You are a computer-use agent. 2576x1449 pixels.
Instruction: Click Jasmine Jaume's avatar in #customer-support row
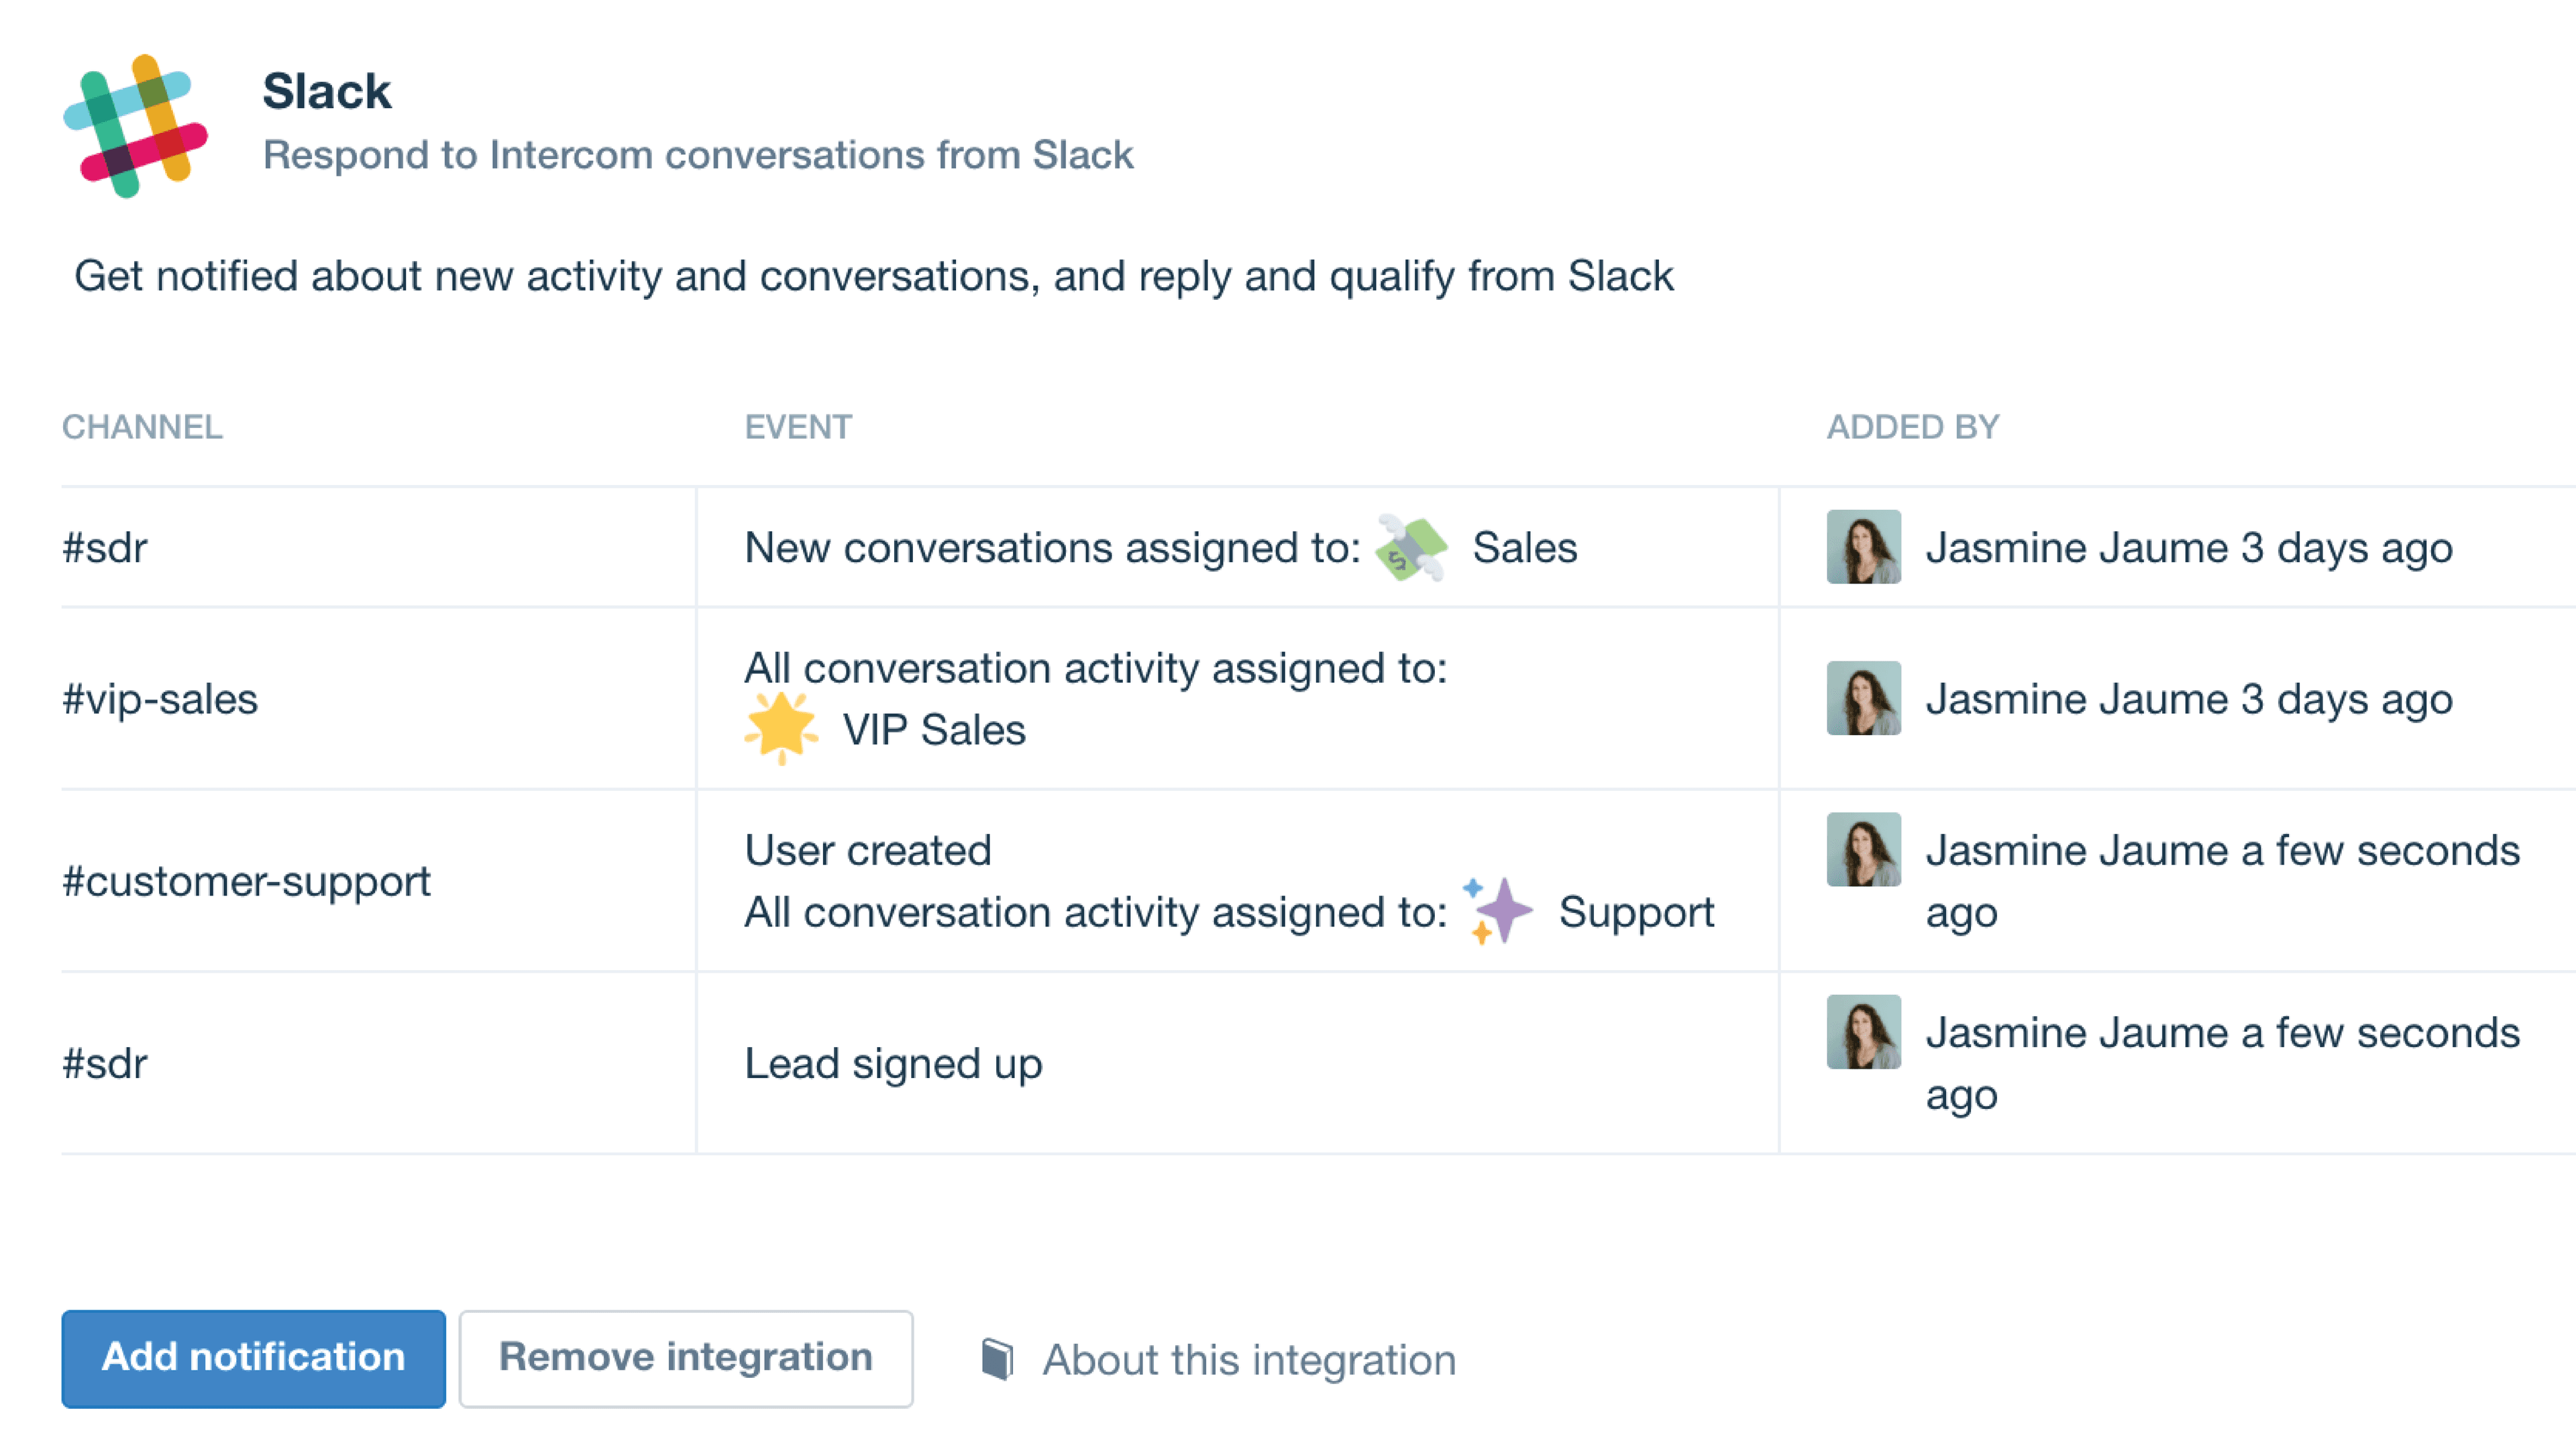(x=1863, y=849)
